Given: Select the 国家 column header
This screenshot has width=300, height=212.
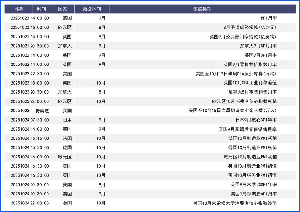Looking at the screenshot, I should click(x=62, y=9).
